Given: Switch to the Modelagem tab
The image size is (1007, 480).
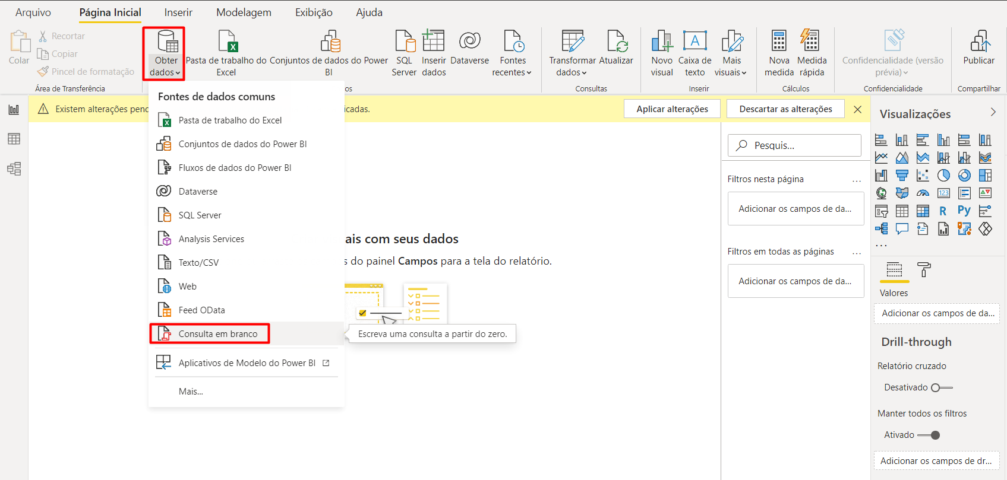Looking at the screenshot, I should click(x=244, y=12).
